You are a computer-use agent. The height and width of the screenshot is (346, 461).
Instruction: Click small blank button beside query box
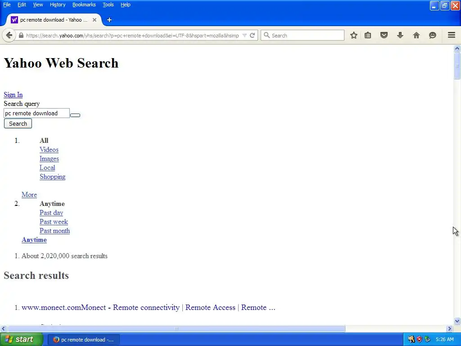pyautogui.click(x=75, y=115)
